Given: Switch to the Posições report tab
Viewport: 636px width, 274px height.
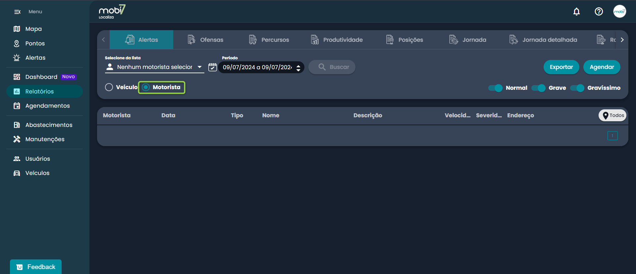Looking at the screenshot, I should pos(404,40).
